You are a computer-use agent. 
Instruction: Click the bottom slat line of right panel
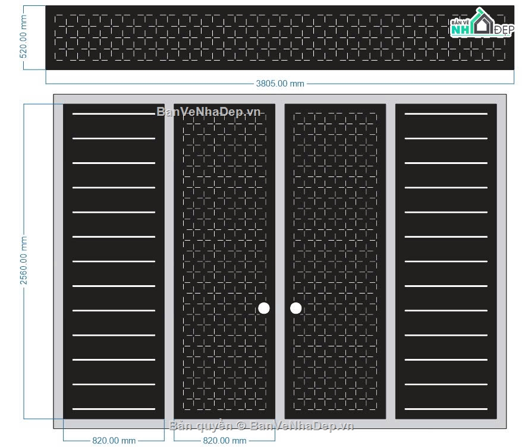(446, 409)
